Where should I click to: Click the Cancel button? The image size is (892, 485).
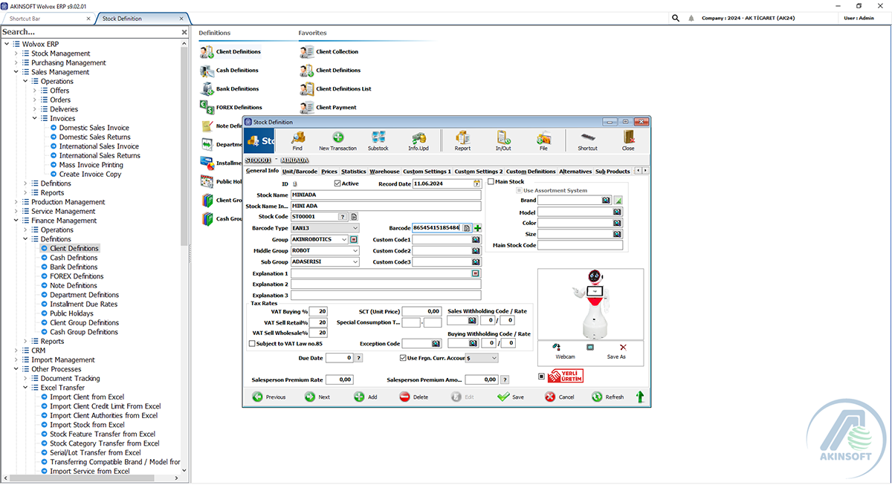(x=560, y=397)
